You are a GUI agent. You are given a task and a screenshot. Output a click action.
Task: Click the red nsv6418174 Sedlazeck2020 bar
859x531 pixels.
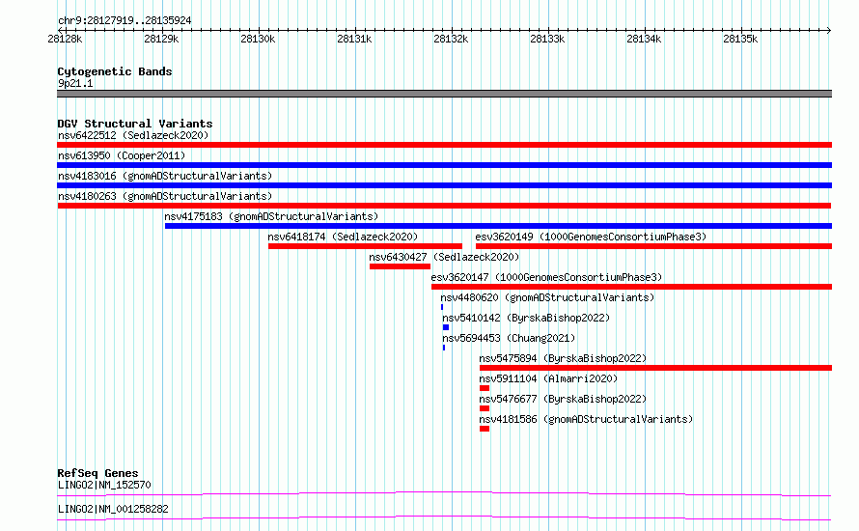tap(365, 246)
